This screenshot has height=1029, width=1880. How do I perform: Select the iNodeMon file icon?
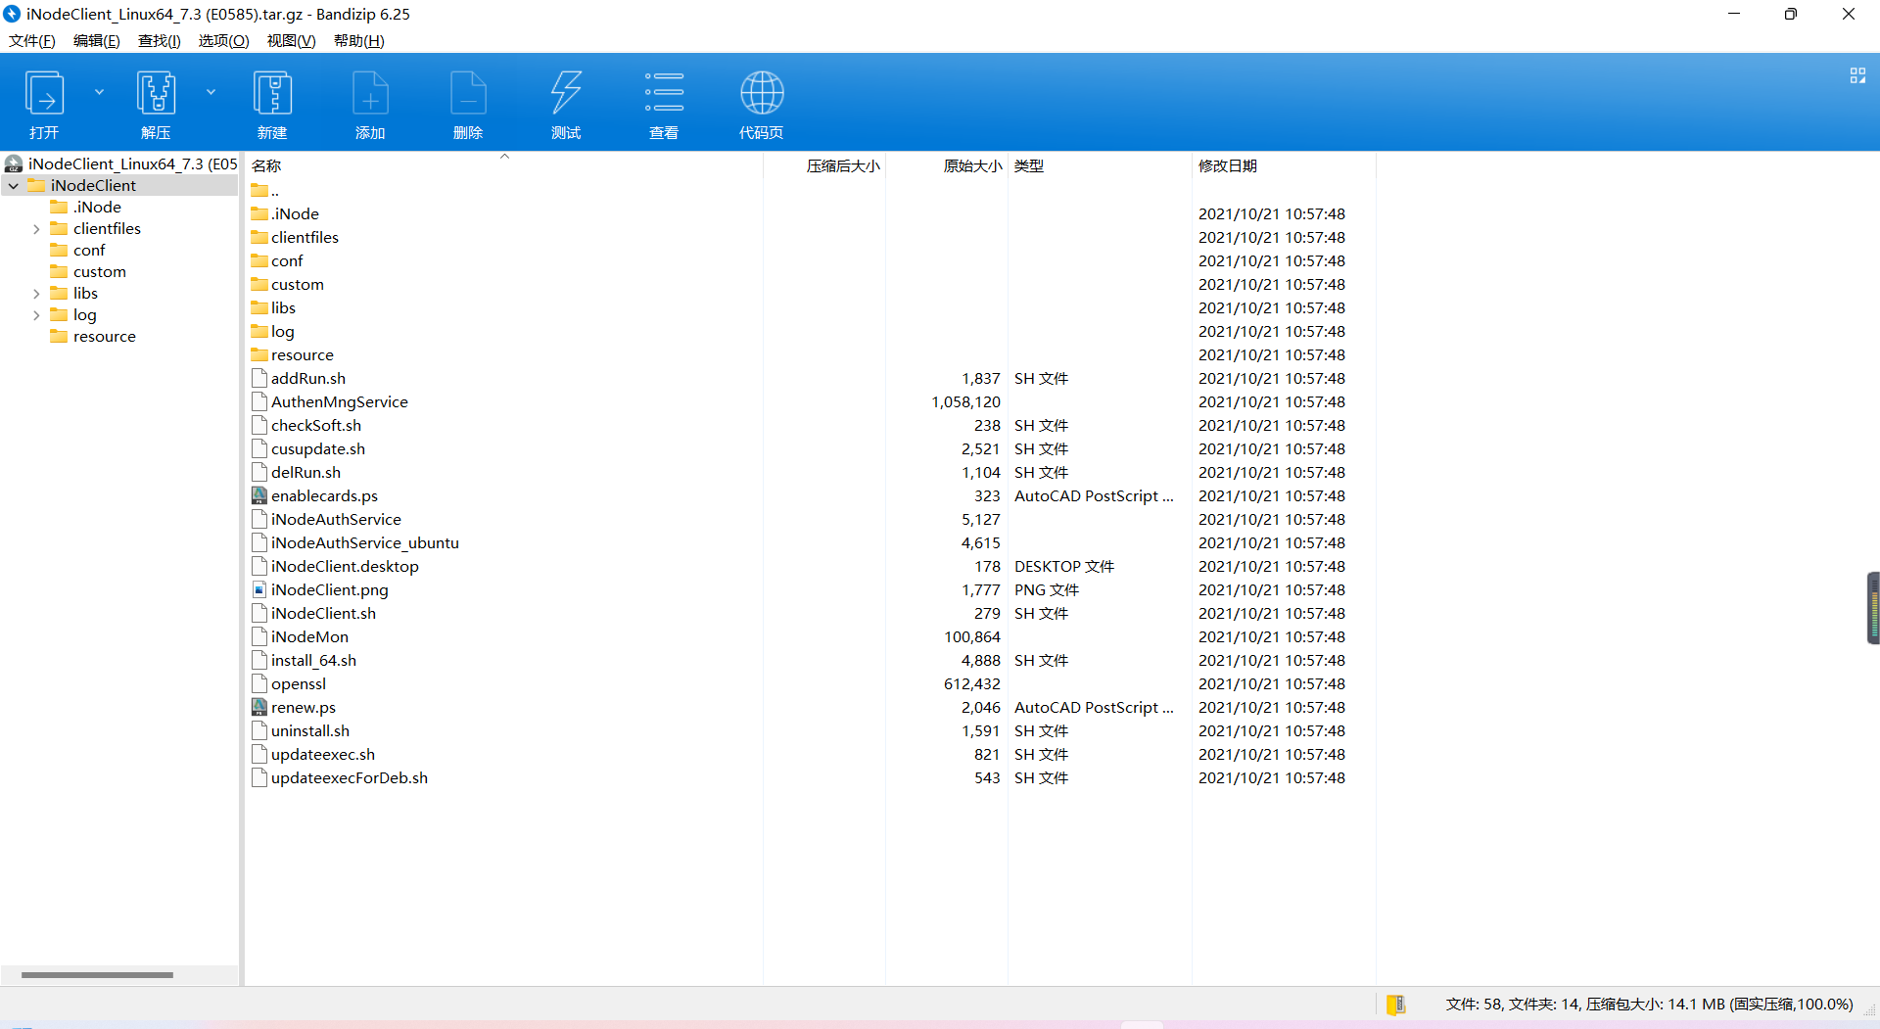[x=259, y=636]
